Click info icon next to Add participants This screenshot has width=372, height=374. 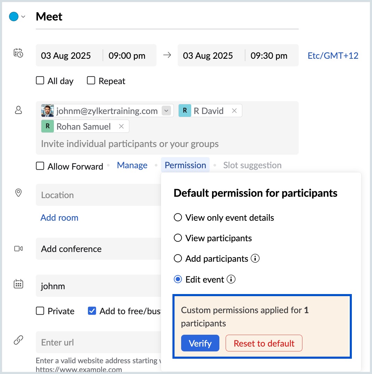click(255, 258)
